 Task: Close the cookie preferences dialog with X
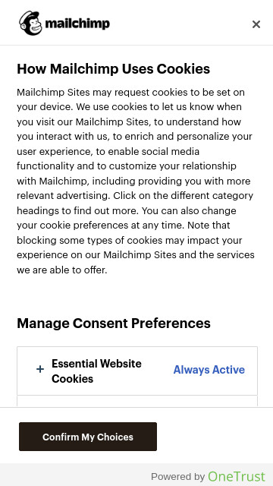pos(256,24)
